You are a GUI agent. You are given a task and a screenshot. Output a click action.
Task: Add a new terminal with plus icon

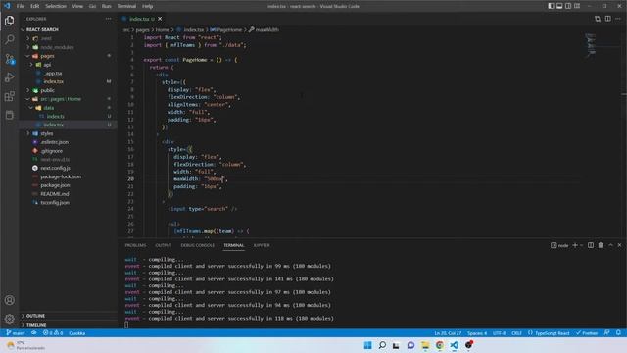click(575, 245)
